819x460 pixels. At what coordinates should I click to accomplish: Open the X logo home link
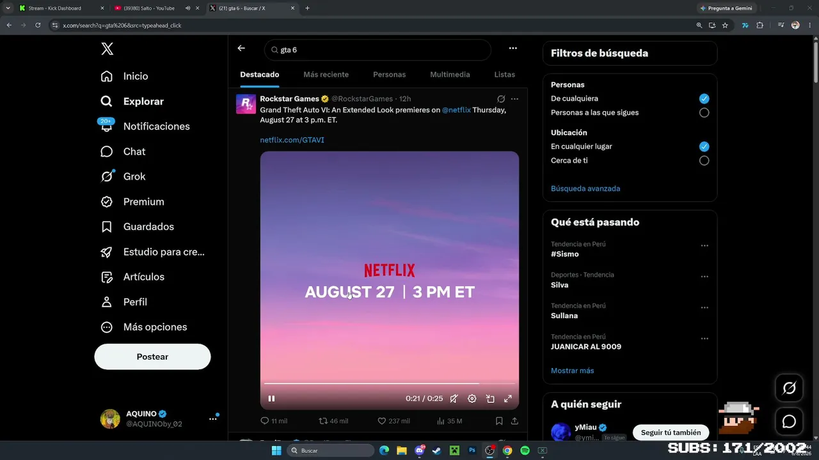coord(107,48)
